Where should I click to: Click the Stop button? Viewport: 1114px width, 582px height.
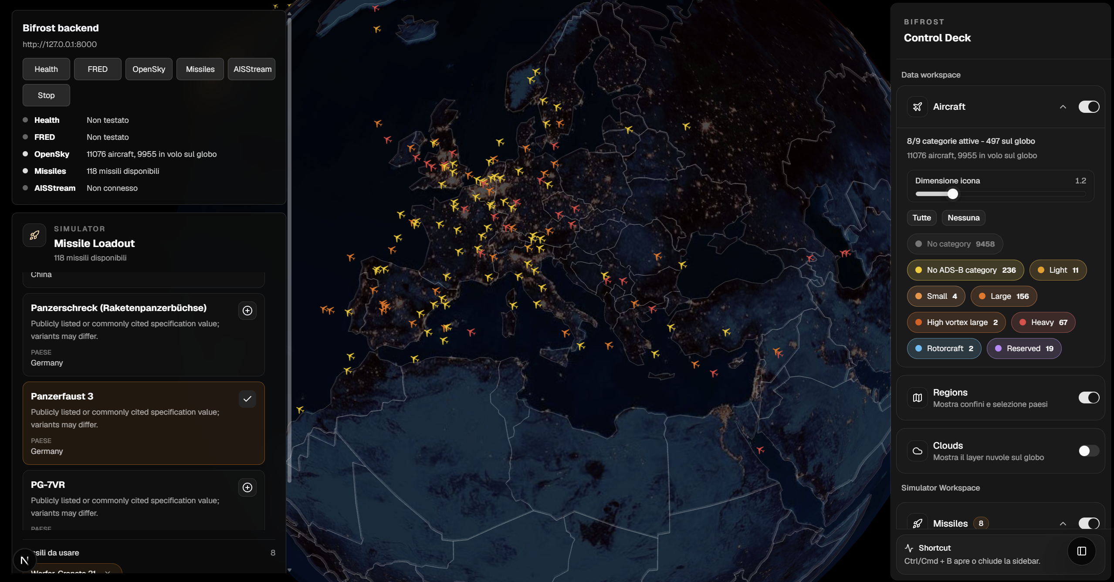[x=46, y=95]
